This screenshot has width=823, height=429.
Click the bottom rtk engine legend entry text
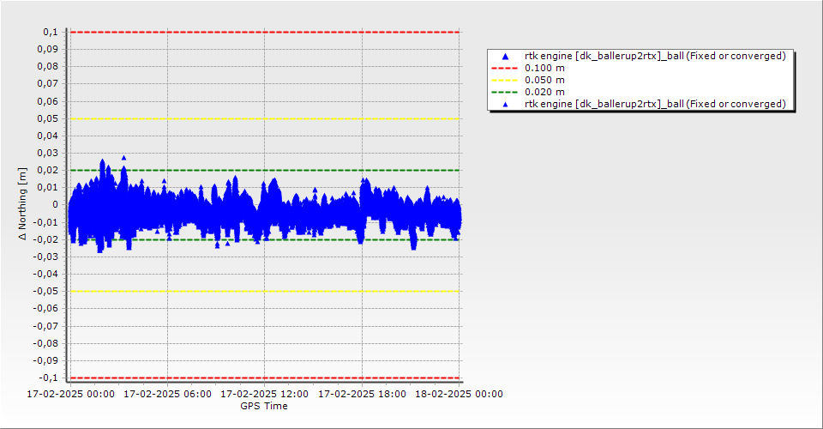point(655,104)
